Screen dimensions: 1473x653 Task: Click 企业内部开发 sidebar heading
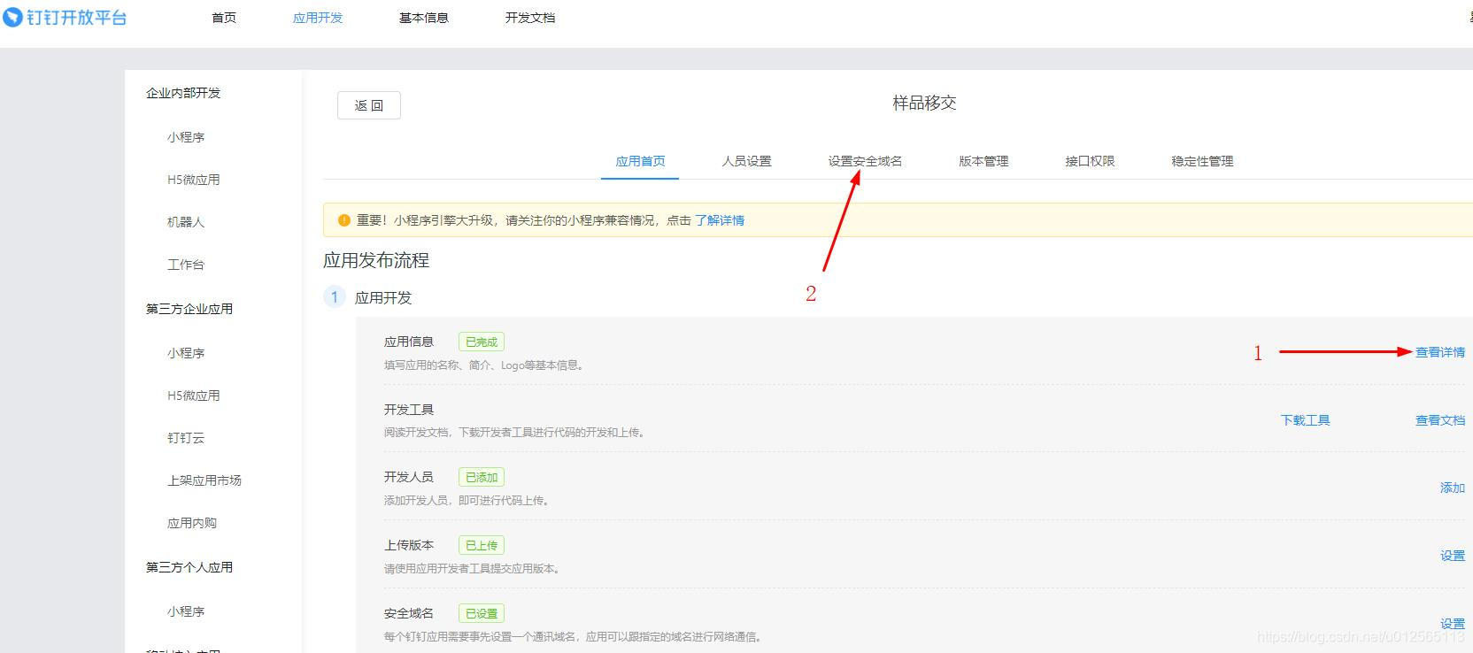[x=183, y=93]
